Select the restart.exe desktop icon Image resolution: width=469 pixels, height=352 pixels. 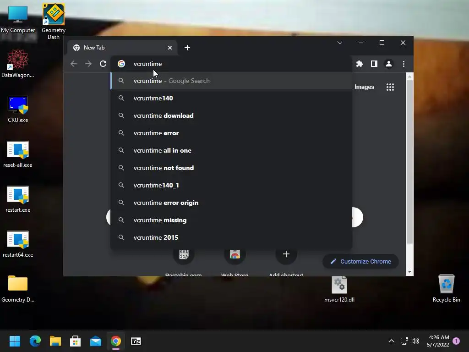coord(18,199)
